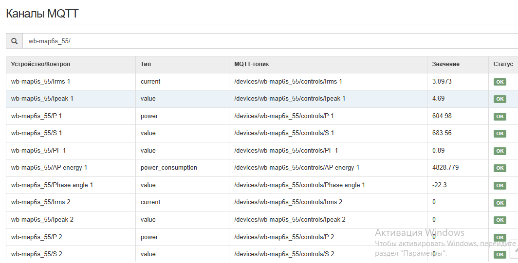This screenshot has width=518, height=263.
Task: Click the OK badge in the P 1 row
Action: (499, 117)
